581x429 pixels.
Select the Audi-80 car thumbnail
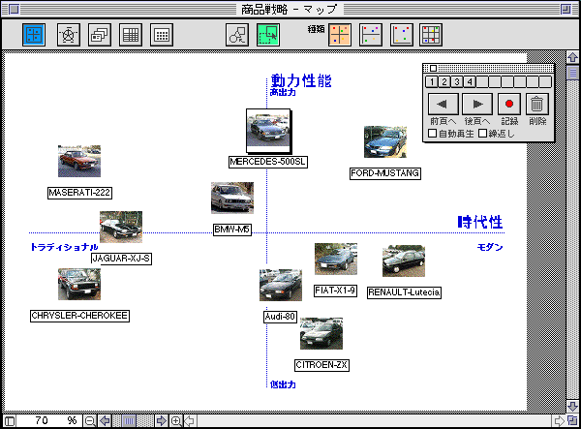click(x=281, y=286)
